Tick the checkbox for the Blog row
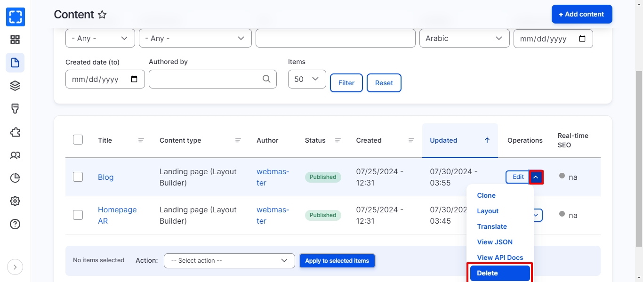The height and width of the screenshot is (282, 643). 78,177
